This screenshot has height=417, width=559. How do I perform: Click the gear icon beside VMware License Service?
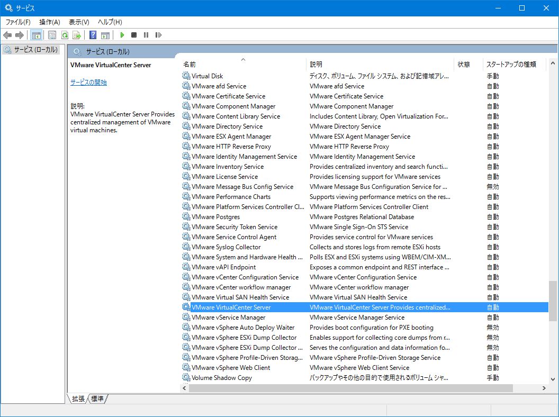pyautogui.click(x=186, y=176)
